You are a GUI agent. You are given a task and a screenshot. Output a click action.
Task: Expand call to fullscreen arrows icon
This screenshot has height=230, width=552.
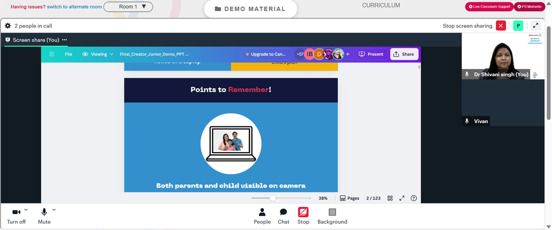point(535,26)
